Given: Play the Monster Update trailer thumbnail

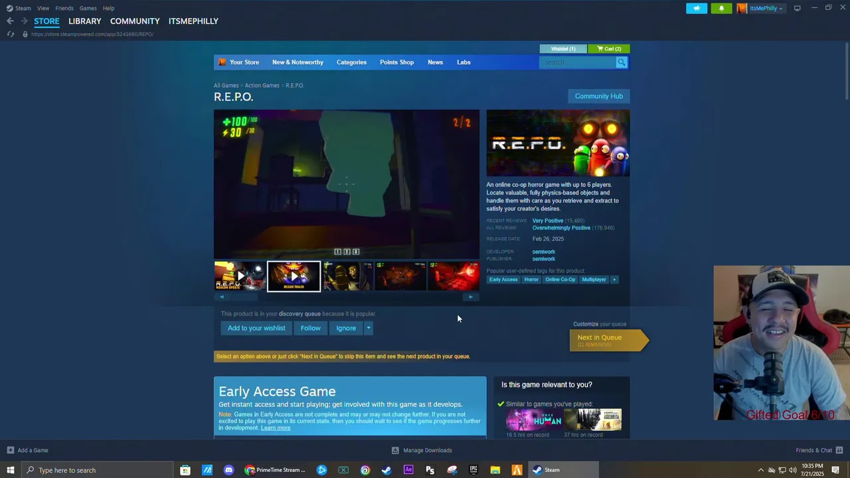Looking at the screenshot, I should (x=240, y=276).
